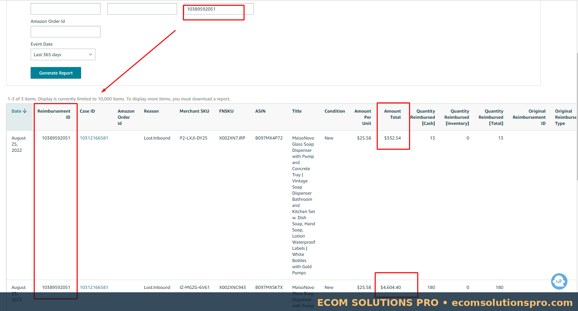Click reimbursement ID 10389592051 in the P2-LXJI-DY25 row
The height and width of the screenshot is (311, 578).
[x=56, y=138]
